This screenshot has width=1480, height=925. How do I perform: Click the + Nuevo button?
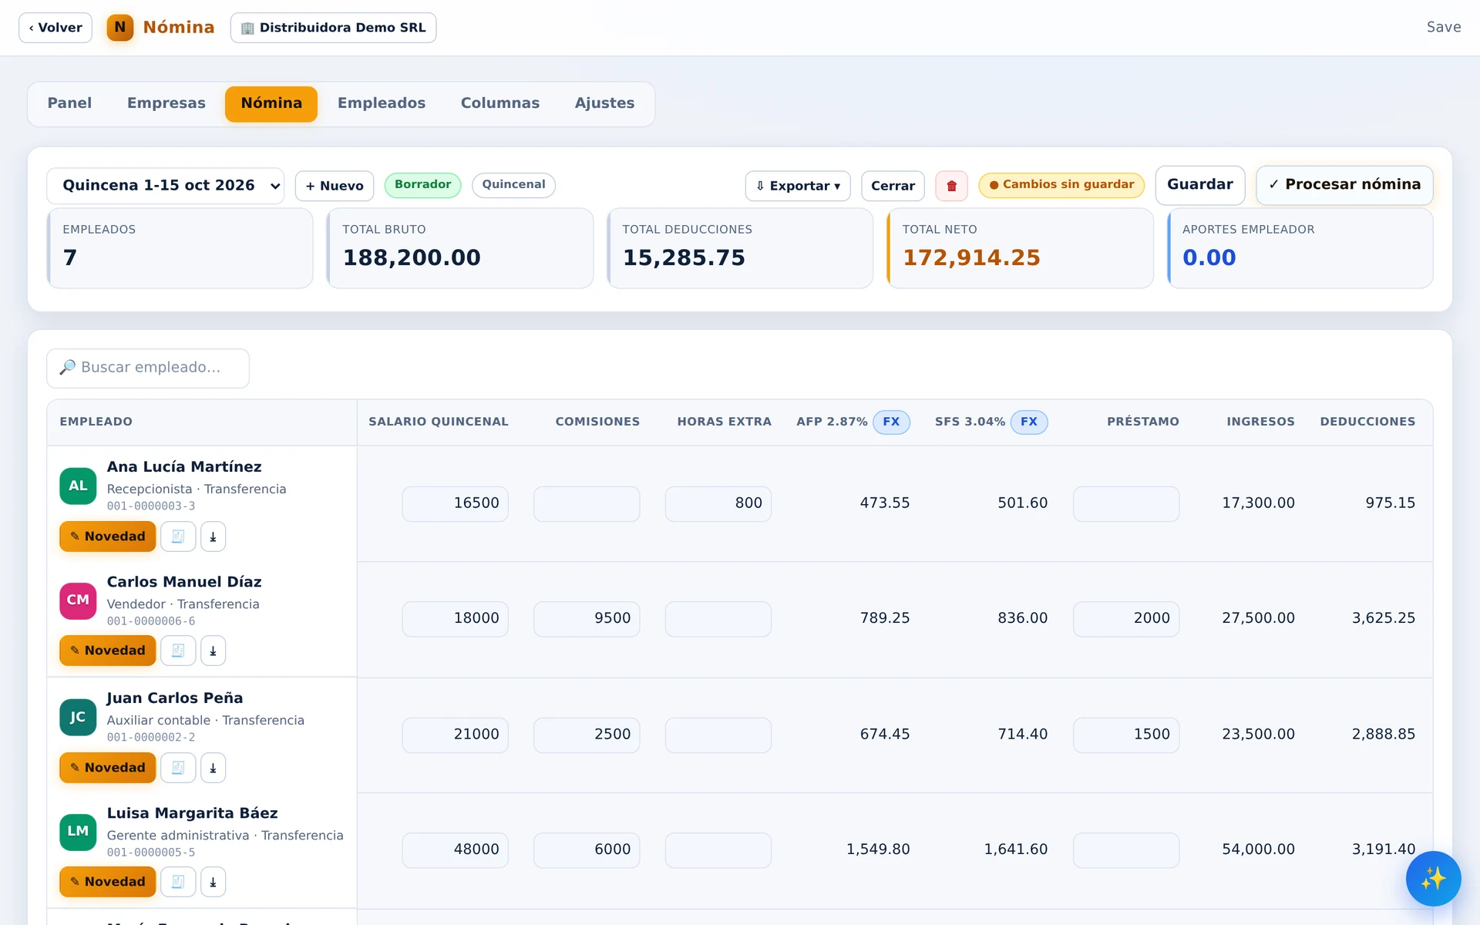(x=335, y=186)
